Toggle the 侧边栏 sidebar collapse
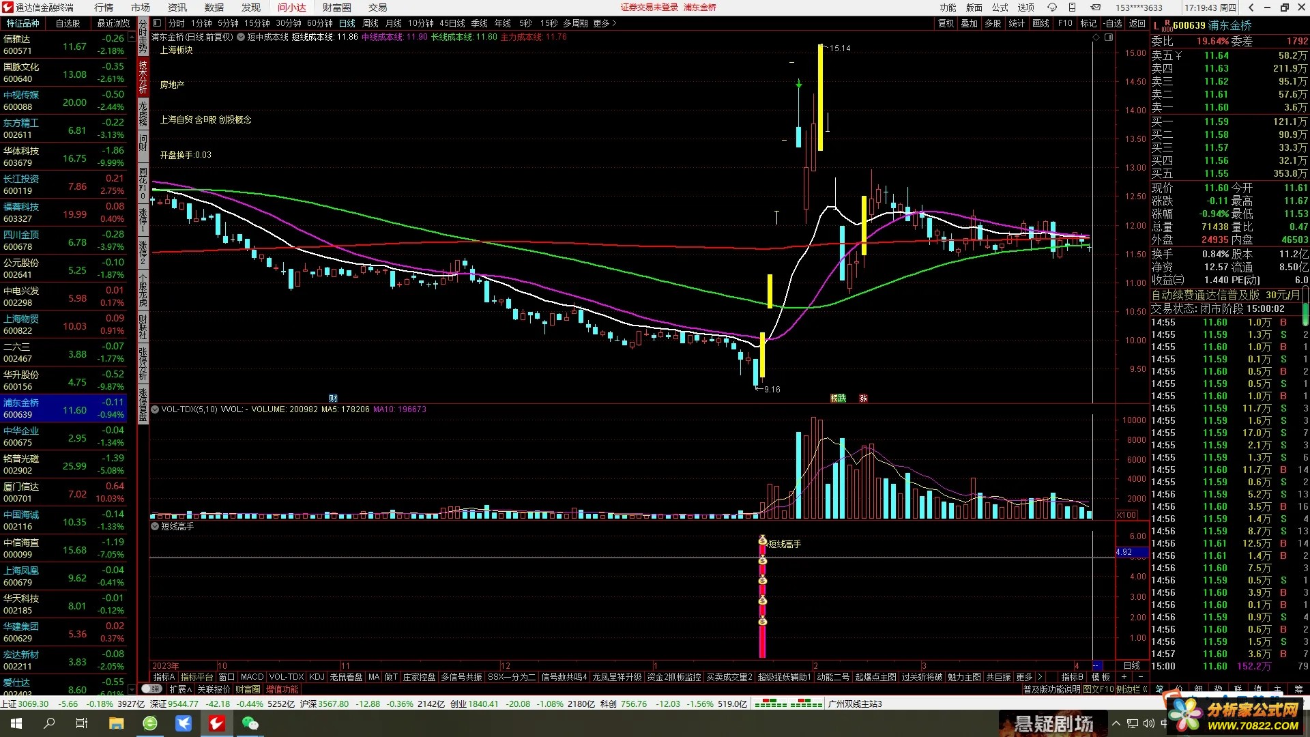This screenshot has height=737, width=1310. tap(1132, 689)
